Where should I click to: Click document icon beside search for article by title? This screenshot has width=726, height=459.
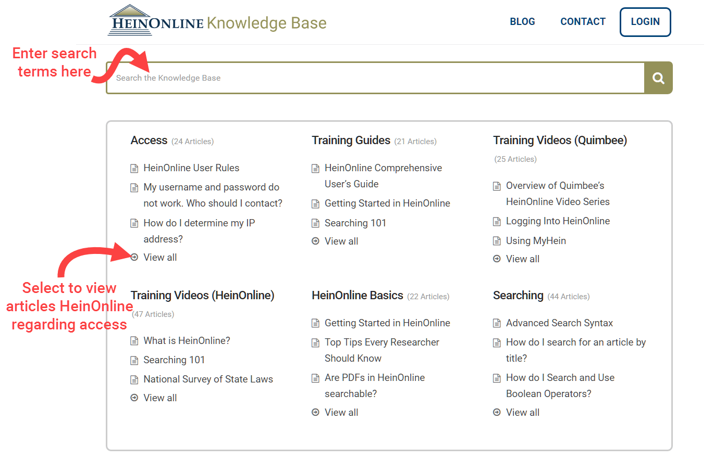click(x=497, y=343)
